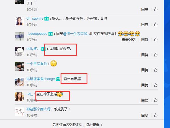Click oh_saphire's avatar thumbnail
This screenshot has height=128, width=170.
(19, 21)
